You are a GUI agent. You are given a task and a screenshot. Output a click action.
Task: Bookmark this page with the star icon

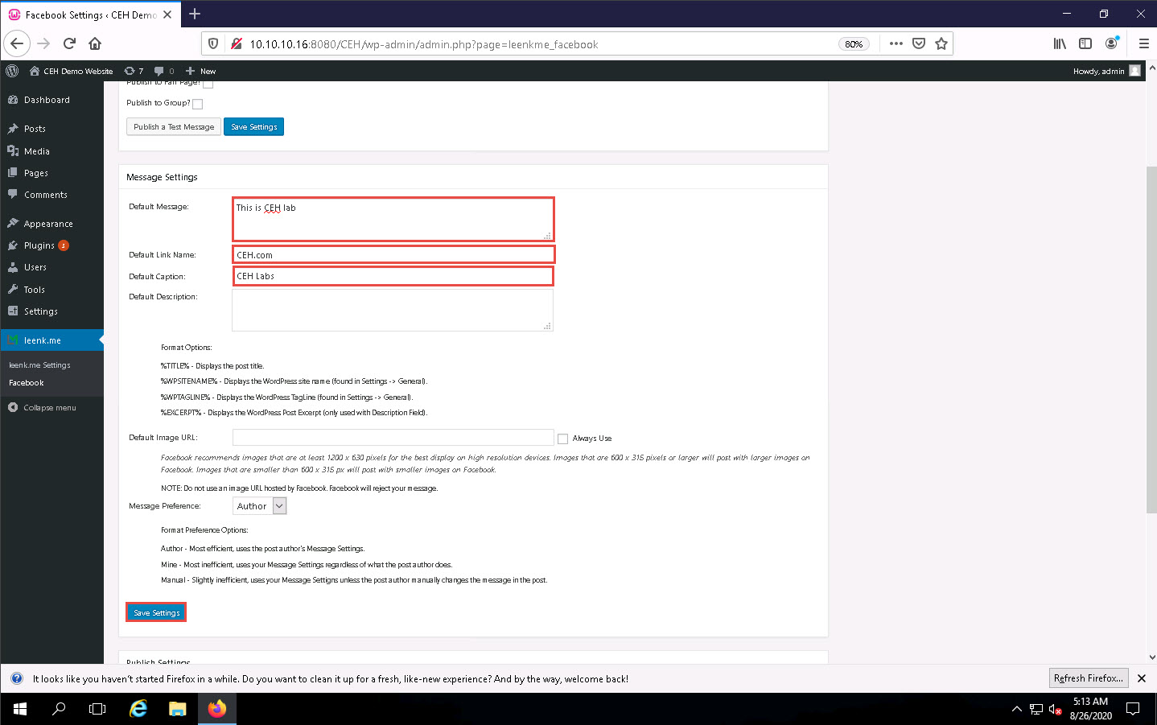941,43
